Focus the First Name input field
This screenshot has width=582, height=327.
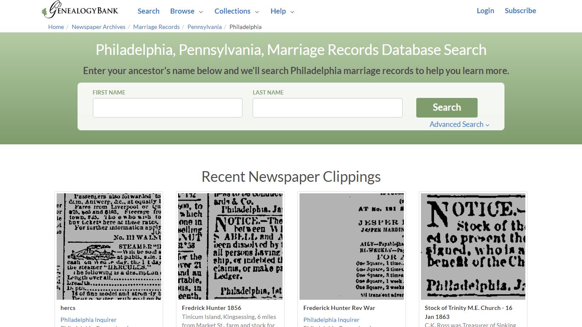167,108
